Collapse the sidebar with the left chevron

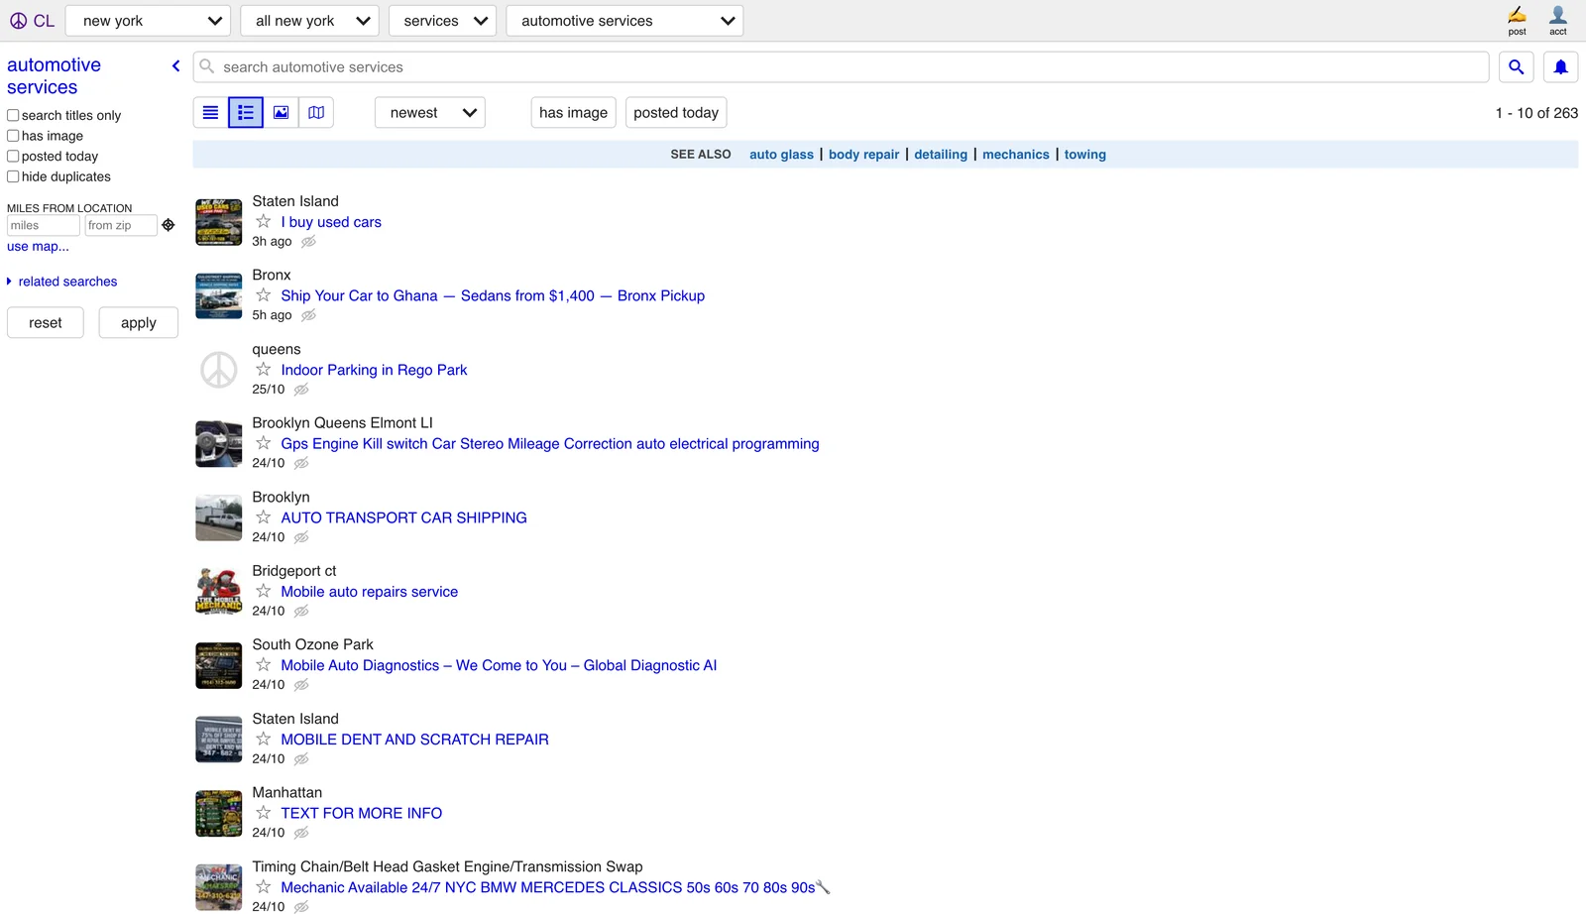pyautogui.click(x=175, y=66)
